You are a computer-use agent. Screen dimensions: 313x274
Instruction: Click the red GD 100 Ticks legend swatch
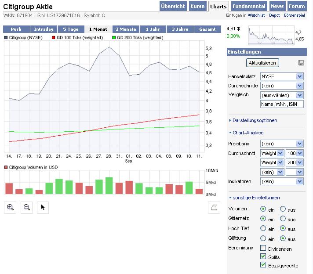point(54,38)
